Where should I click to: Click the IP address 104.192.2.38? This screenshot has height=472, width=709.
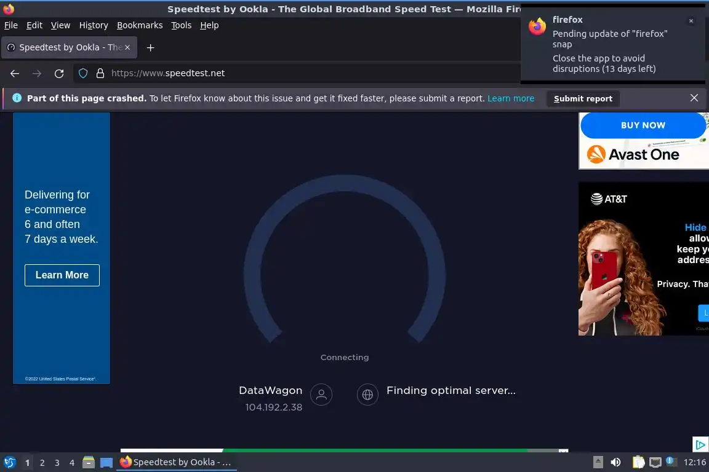click(273, 407)
